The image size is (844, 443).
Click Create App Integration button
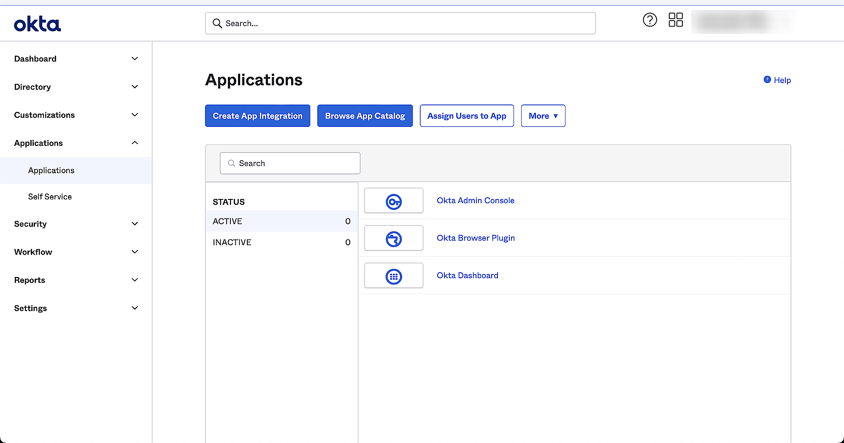257,116
